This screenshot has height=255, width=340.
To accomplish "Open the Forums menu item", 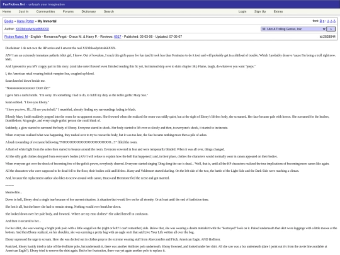I will [68, 11].
